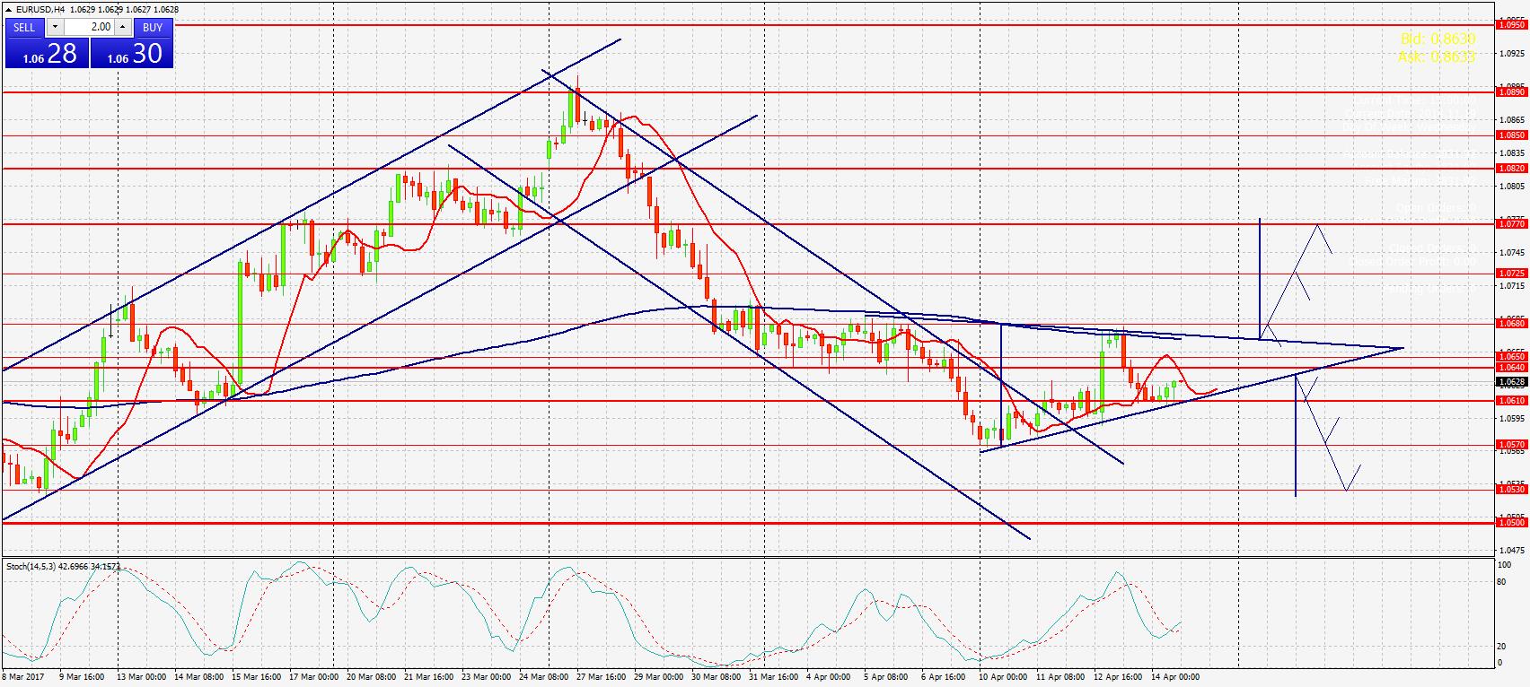
Task: Click the current price 1.0628 black label
Action: [1511, 382]
